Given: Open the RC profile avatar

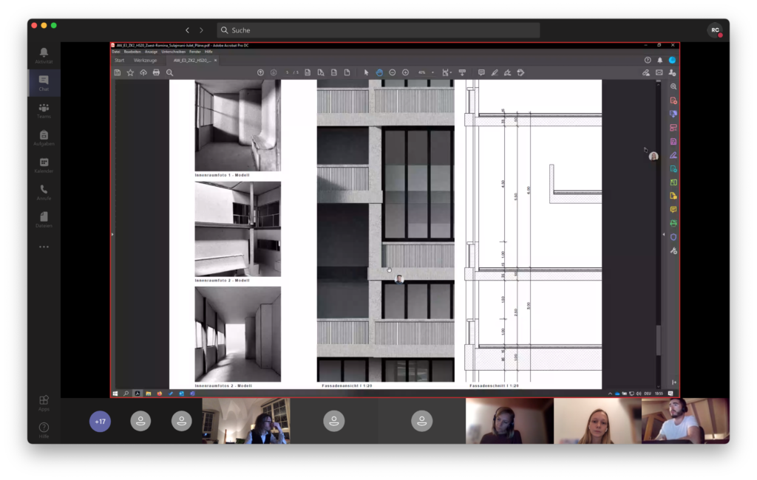Looking at the screenshot, I should (x=715, y=30).
